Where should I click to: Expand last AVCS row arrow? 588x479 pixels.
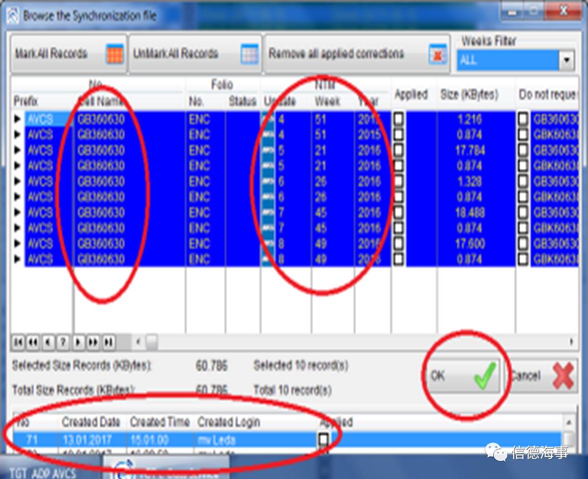pos(18,259)
